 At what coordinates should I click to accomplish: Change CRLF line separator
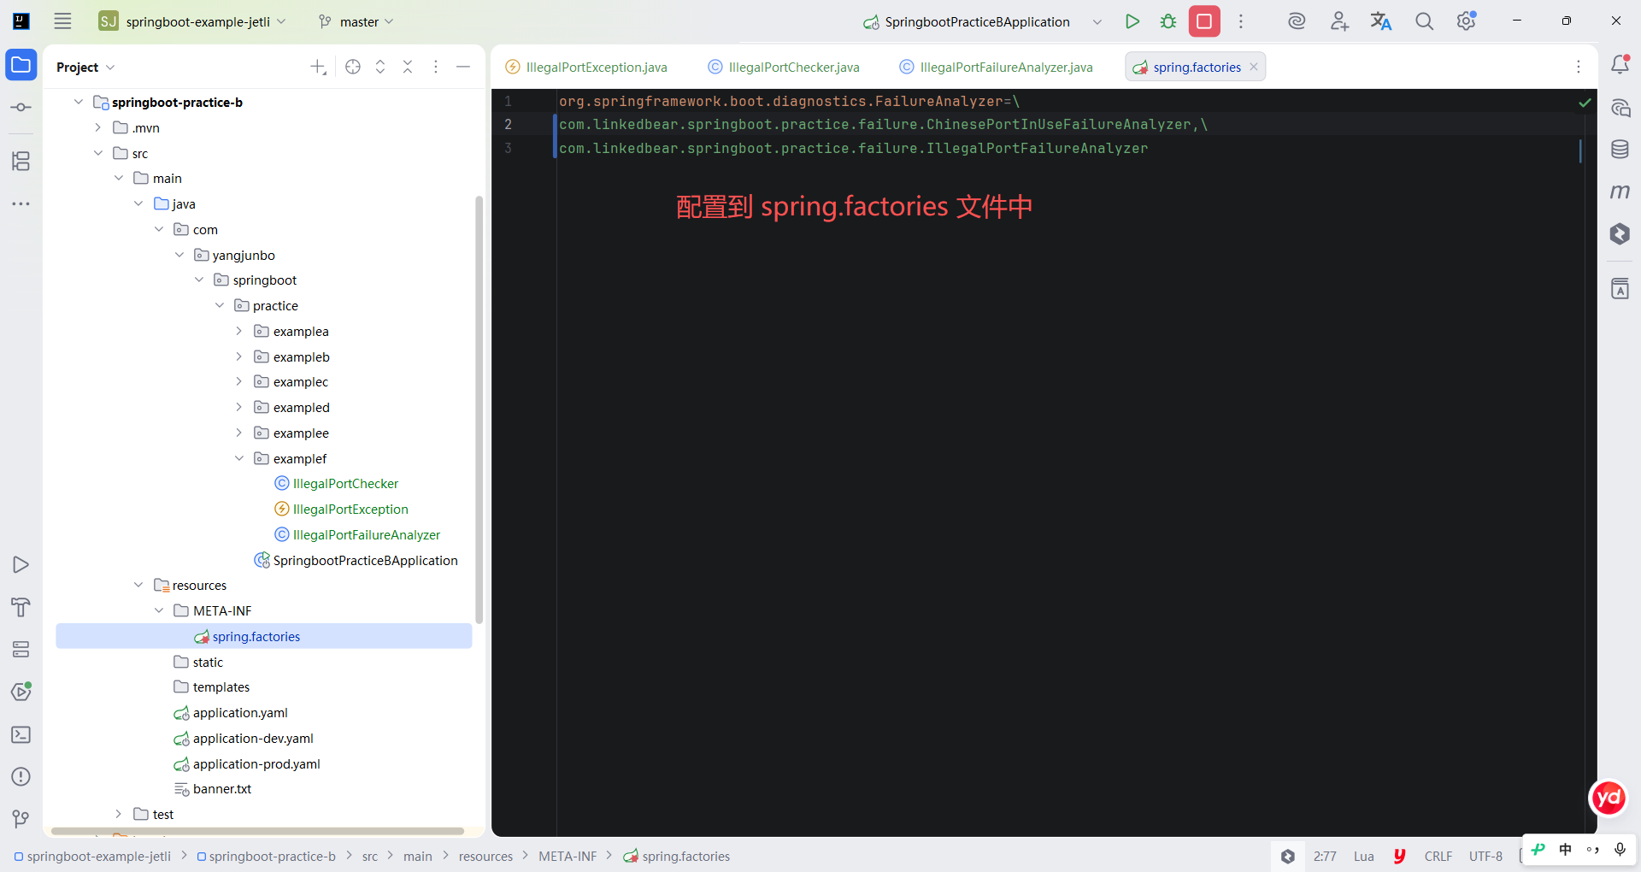click(x=1438, y=856)
